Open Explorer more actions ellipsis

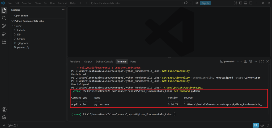pyautogui.click(x=63, y=10)
